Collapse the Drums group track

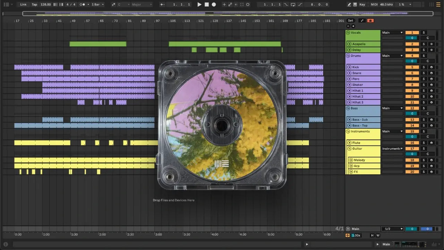tap(348, 56)
